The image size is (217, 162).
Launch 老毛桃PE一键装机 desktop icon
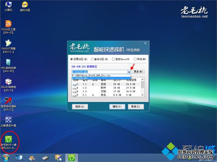point(9,142)
